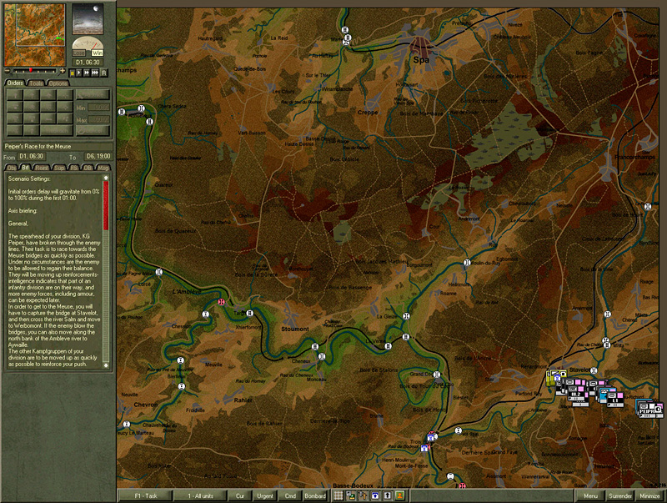Image resolution: width=667 pixels, height=503 pixels.
Task: Click the up-arrow toolbar icon
Action: (x=388, y=495)
